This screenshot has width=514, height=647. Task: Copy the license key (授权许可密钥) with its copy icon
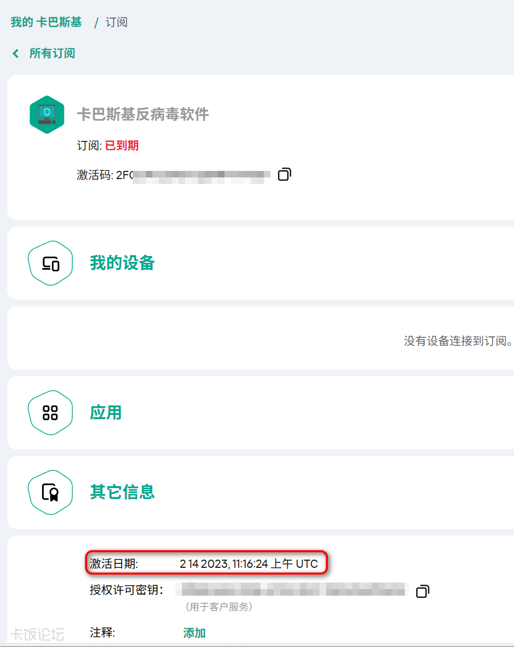pos(422,591)
